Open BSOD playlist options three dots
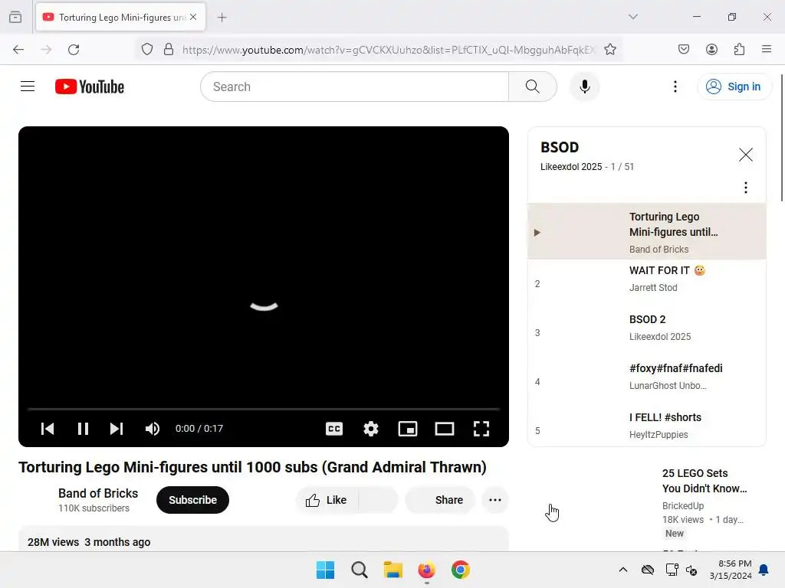This screenshot has height=588, width=785. click(x=745, y=188)
